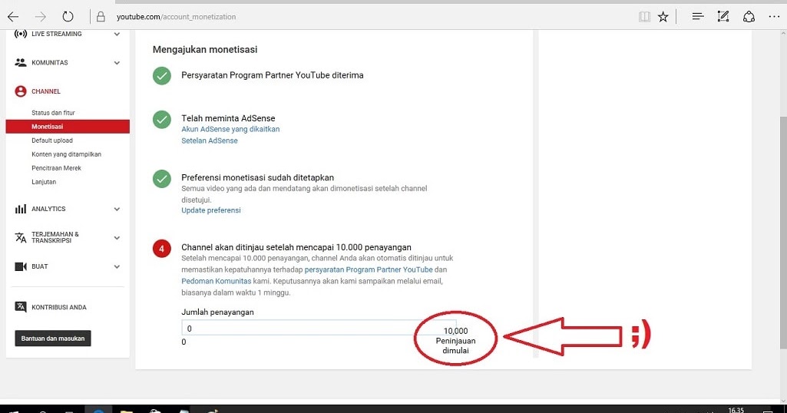Expand the Komunitas section chevron

point(117,63)
